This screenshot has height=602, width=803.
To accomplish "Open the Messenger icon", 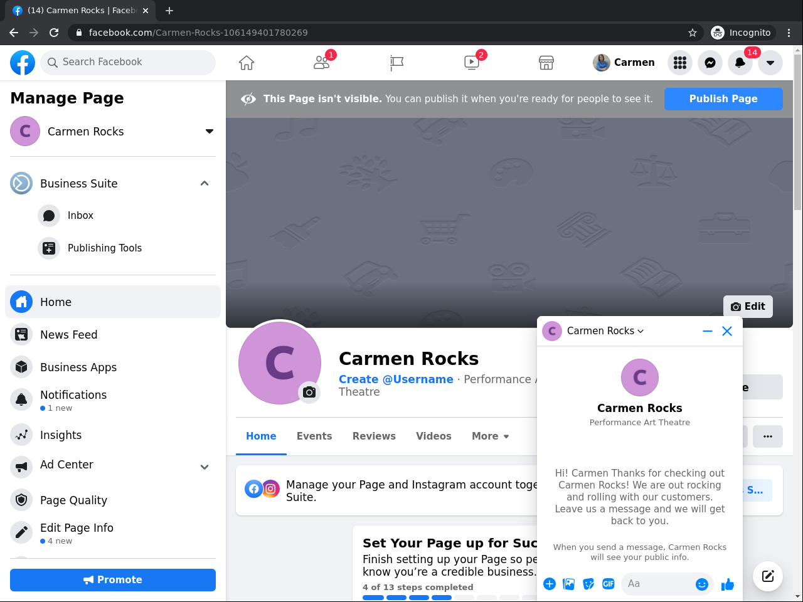I will 710,63.
